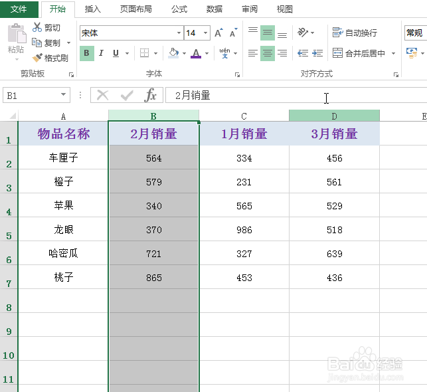Click the wén phonetic guide icon
This screenshot has height=392, width=427.
pyautogui.click(x=224, y=53)
